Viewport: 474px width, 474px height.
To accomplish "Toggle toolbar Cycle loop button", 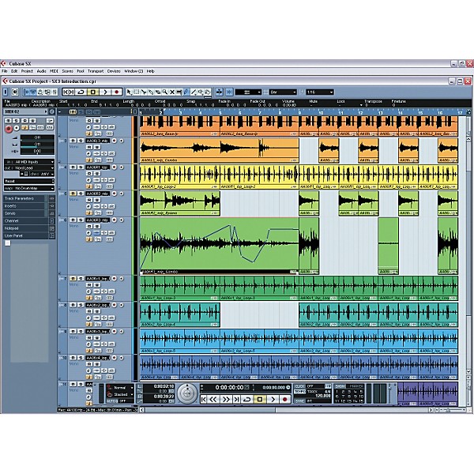I will click(x=81, y=92).
